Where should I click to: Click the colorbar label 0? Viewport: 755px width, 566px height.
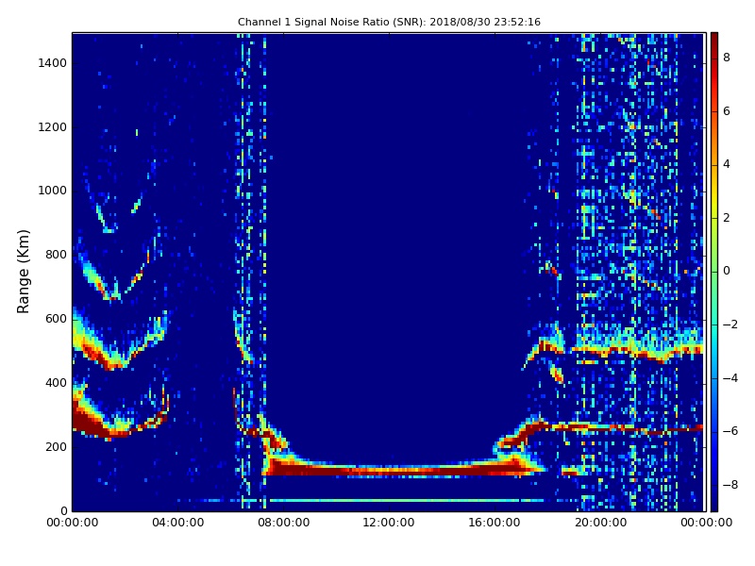tap(727, 271)
